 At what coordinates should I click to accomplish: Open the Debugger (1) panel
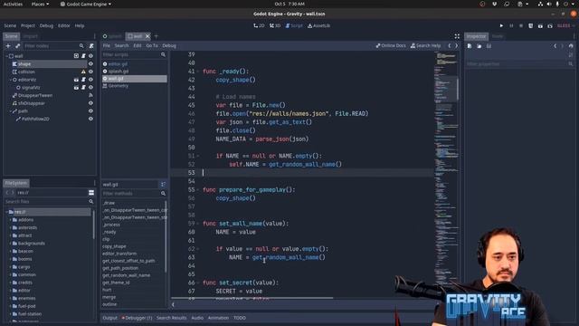click(x=137, y=318)
